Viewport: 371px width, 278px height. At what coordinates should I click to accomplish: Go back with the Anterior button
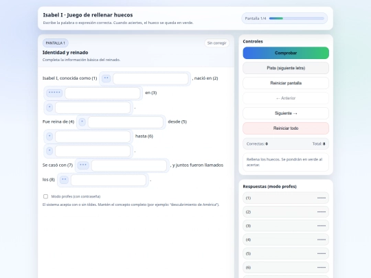click(286, 98)
